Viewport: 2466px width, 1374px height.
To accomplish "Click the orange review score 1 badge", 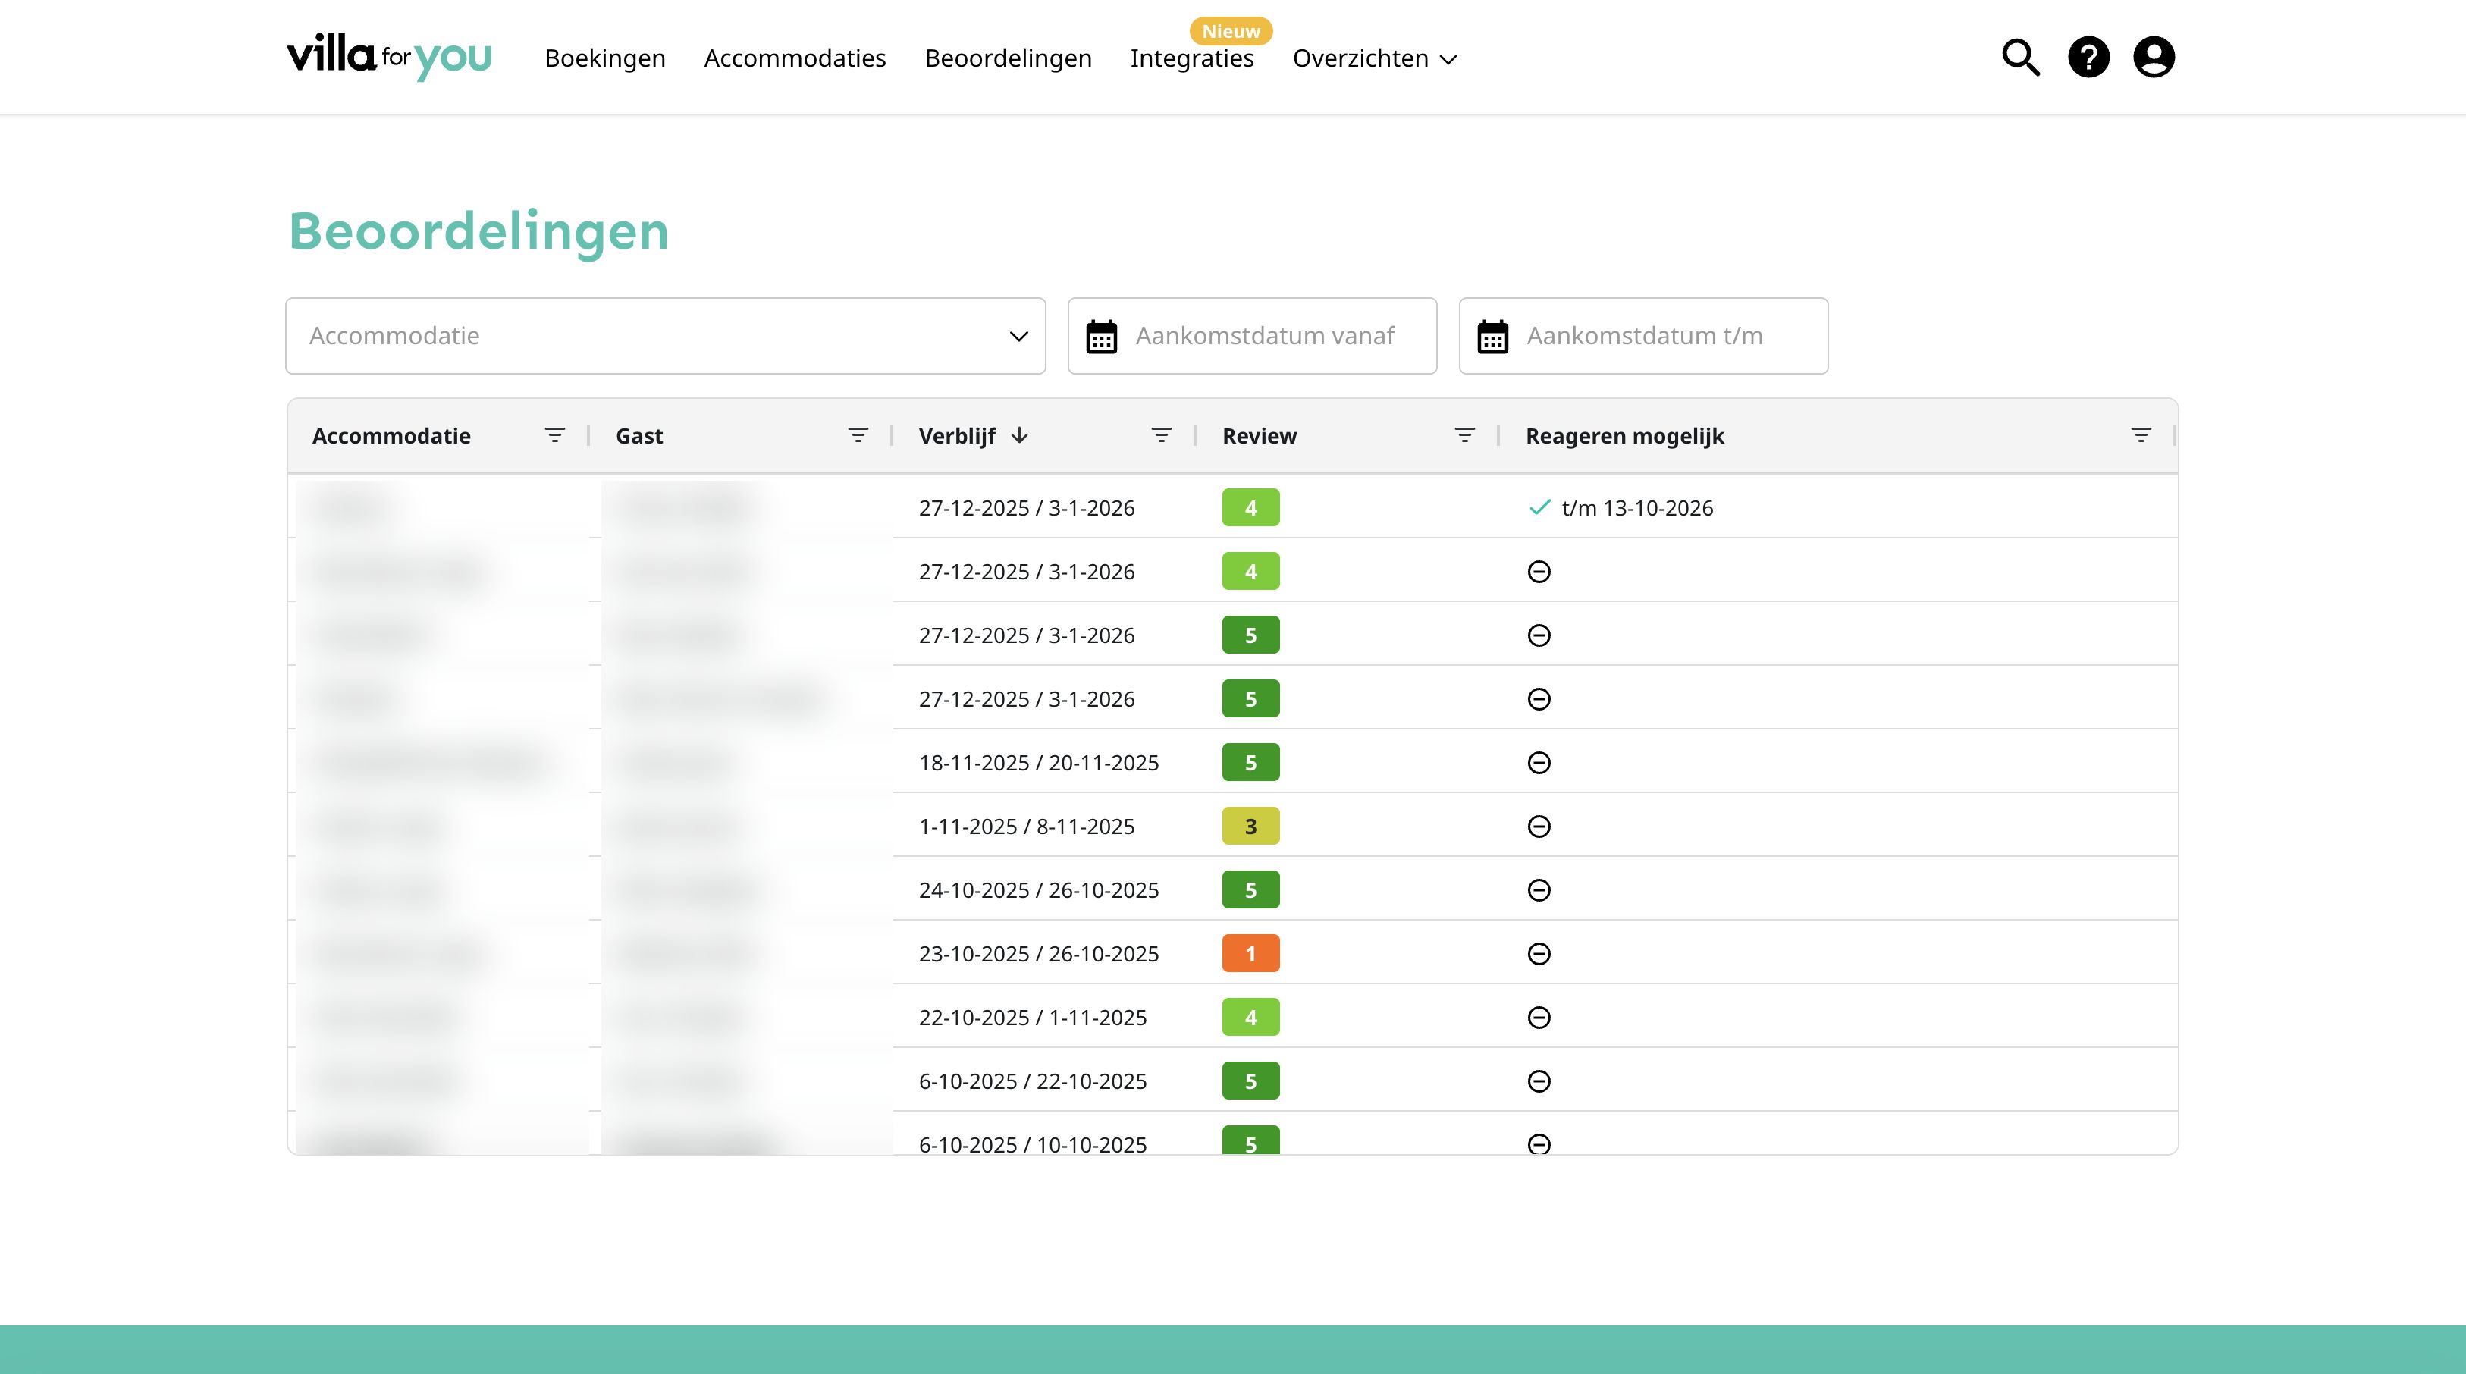I will 1250,954.
